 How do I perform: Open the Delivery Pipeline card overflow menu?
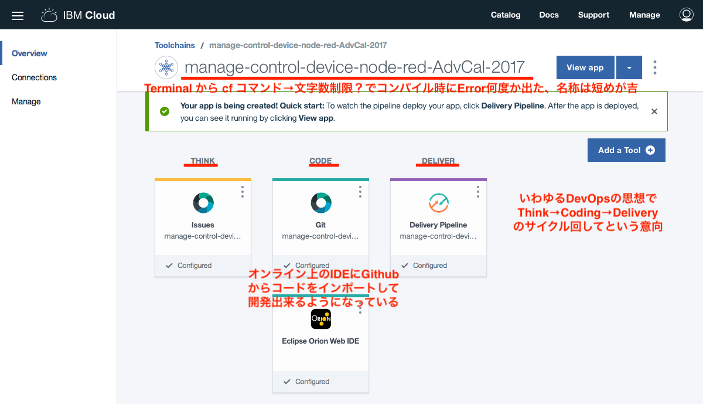(x=477, y=192)
